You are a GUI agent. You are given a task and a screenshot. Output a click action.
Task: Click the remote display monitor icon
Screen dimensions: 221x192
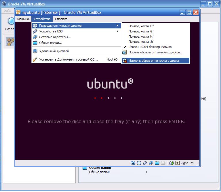(x=35, y=51)
